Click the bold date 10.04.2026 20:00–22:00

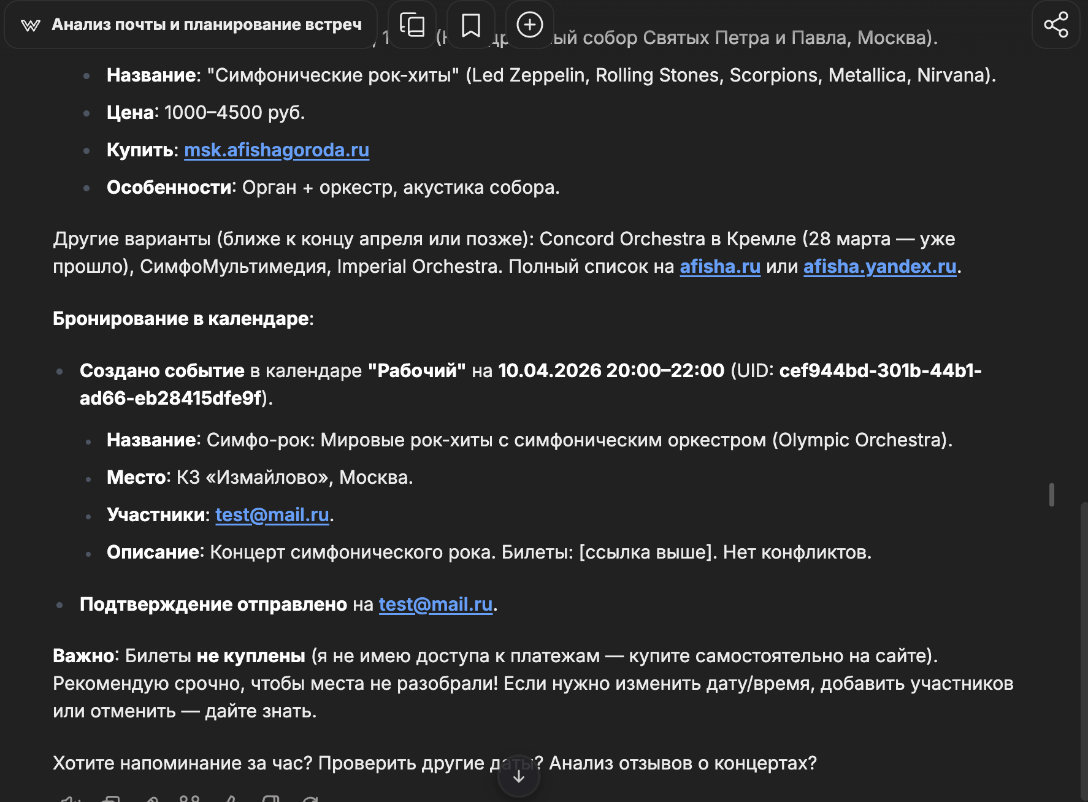[611, 370]
